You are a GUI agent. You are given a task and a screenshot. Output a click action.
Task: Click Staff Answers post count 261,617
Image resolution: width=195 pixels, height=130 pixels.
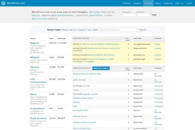[x=61, y=118]
